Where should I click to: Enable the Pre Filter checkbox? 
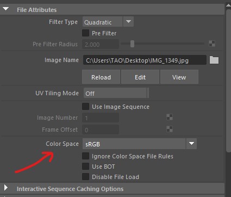coord(85,33)
